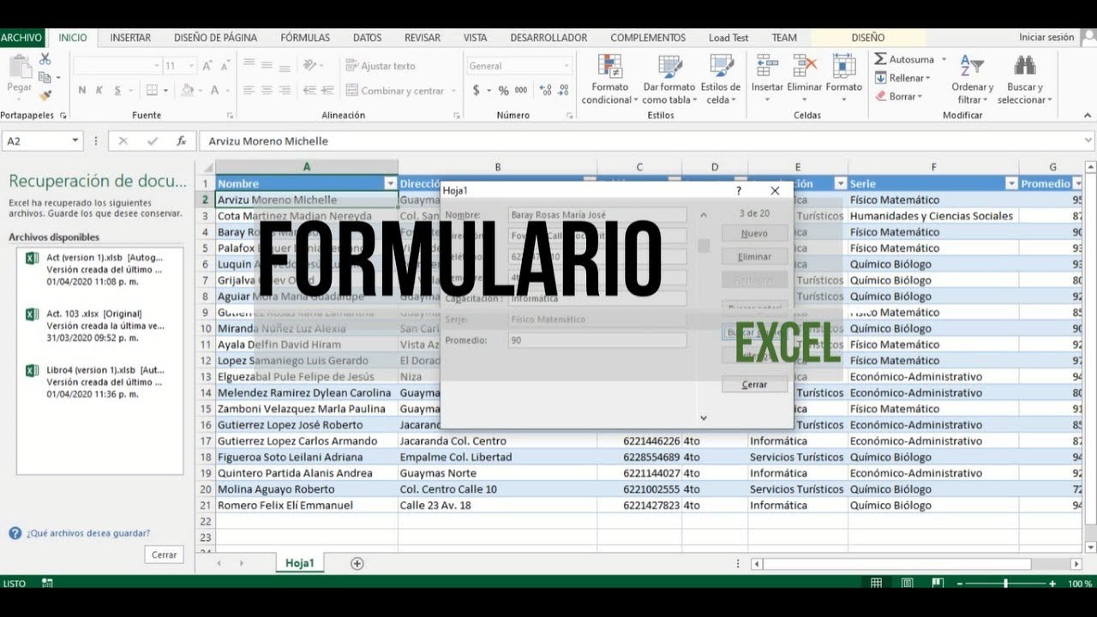Switch to the DESARROLLADOR tab
Image resolution: width=1097 pixels, height=617 pixels.
click(548, 38)
